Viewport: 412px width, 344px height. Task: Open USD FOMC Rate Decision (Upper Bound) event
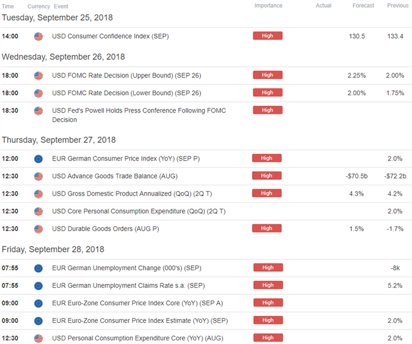(x=127, y=76)
